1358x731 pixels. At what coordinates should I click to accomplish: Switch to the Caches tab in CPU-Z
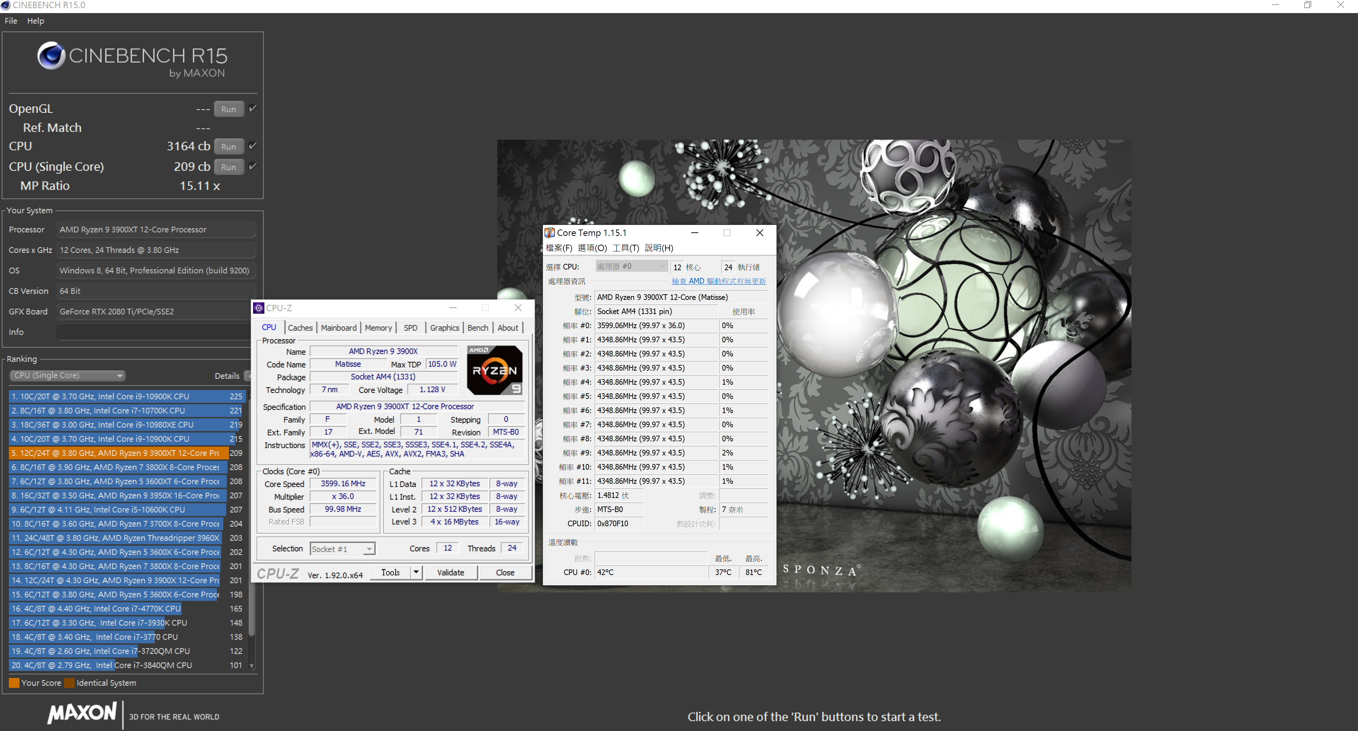(x=300, y=327)
